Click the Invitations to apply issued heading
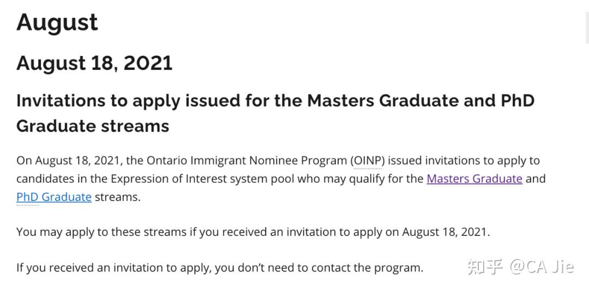 tap(158, 101)
